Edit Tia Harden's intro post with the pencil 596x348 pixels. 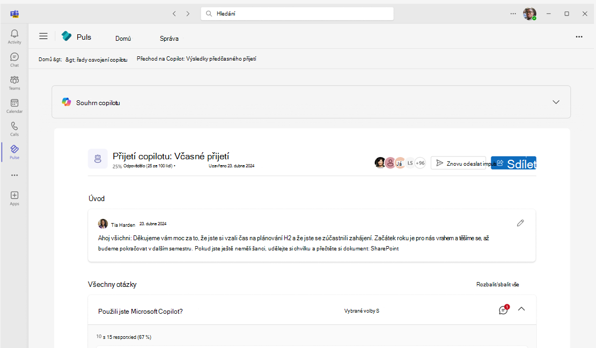520,223
